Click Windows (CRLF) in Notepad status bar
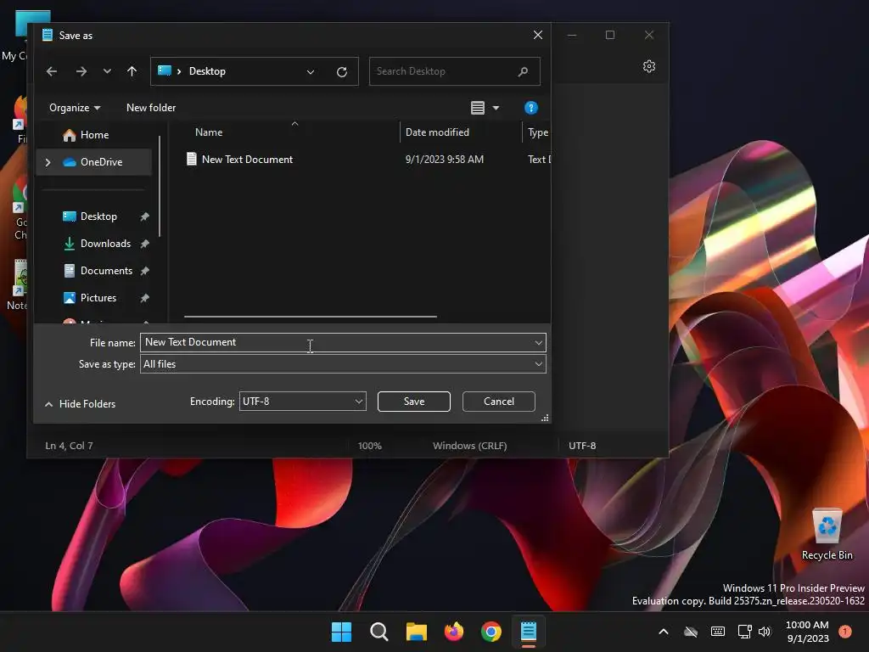Image resolution: width=869 pixels, height=652 pixels. tap(469, 446)
